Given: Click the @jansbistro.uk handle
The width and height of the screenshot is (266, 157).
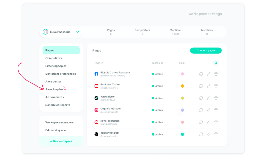Looking at the screenshot, I should (x=108, y=100).
